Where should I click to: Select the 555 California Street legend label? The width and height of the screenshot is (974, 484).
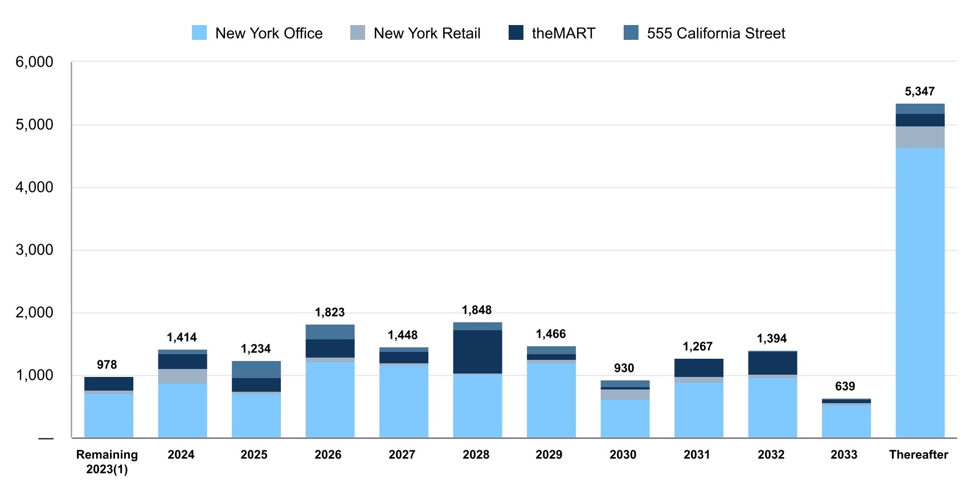coord(716,33)
